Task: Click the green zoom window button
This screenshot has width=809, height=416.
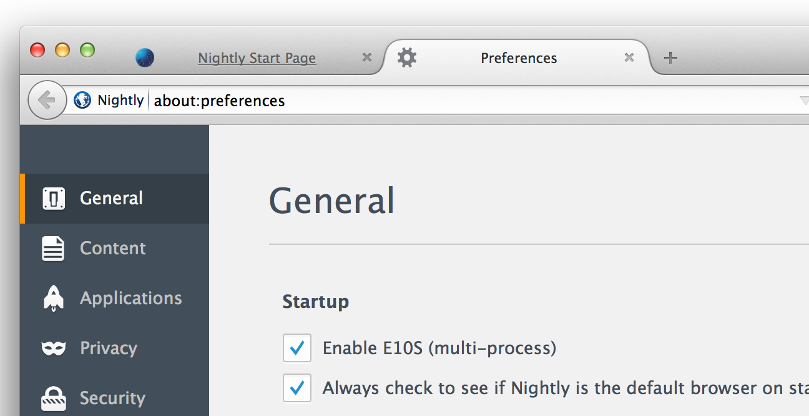Action: coord(87,50)
